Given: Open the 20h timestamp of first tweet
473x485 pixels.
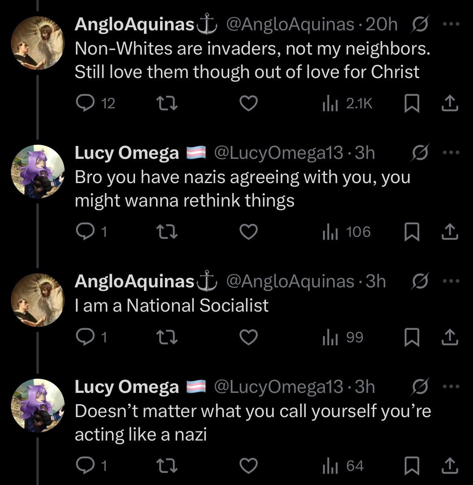Looking at the screenshot, I should pyautogui.click(x=381, y=25).
